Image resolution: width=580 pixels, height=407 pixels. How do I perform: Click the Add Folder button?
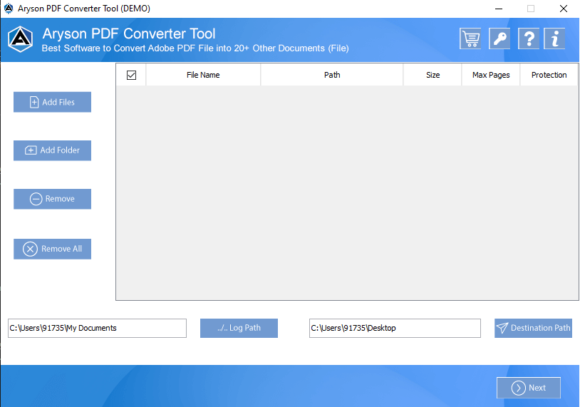coord(52,150)
